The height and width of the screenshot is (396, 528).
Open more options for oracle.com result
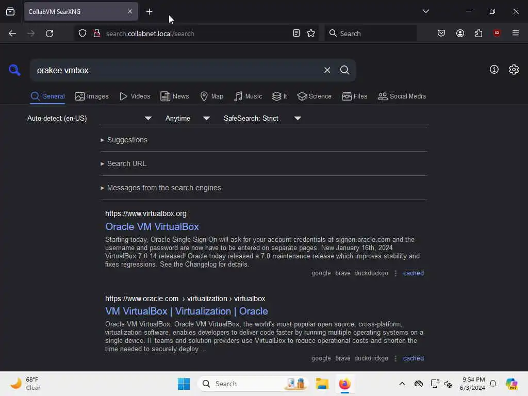tap(395, 358)
